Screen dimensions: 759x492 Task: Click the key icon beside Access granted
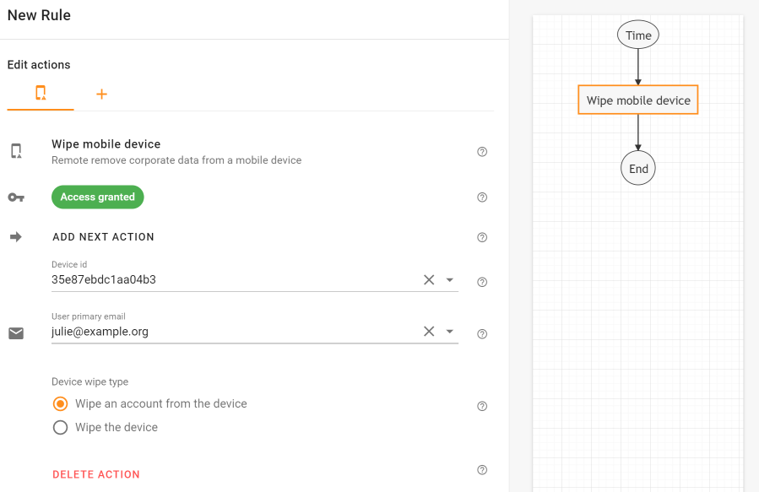16,197
